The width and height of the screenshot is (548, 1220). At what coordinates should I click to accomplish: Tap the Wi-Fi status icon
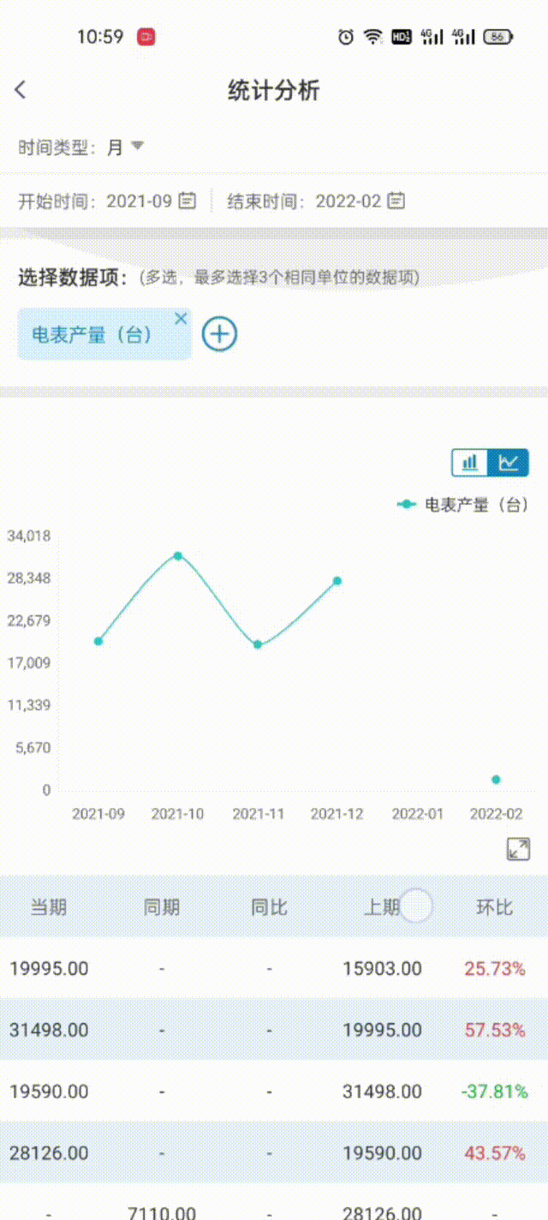pos(372,37)
